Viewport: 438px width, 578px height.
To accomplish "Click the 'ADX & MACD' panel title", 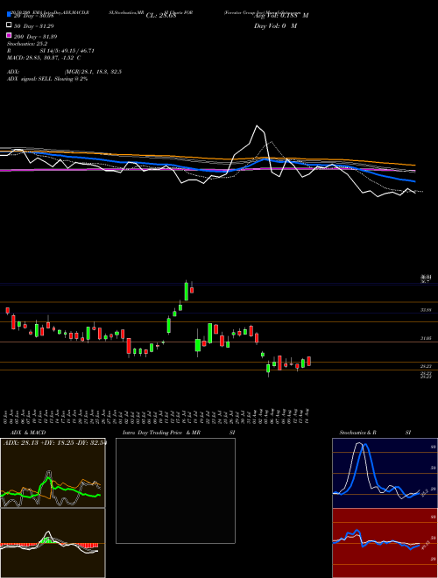I will [28, 433].
